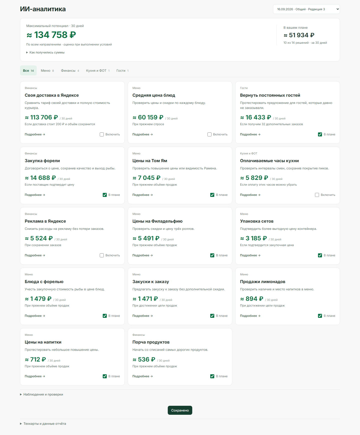Uncheck 'В плане' for 'Вернуть постоянных гостей'
The width and height of the screenshot is (360, 435).
point(320,134)
